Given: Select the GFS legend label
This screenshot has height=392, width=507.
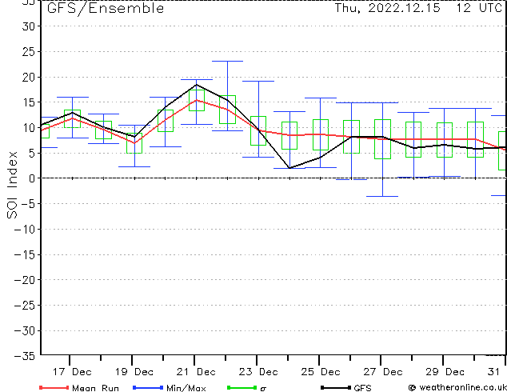Looking at the screenshot, I should tap(362, 388).
